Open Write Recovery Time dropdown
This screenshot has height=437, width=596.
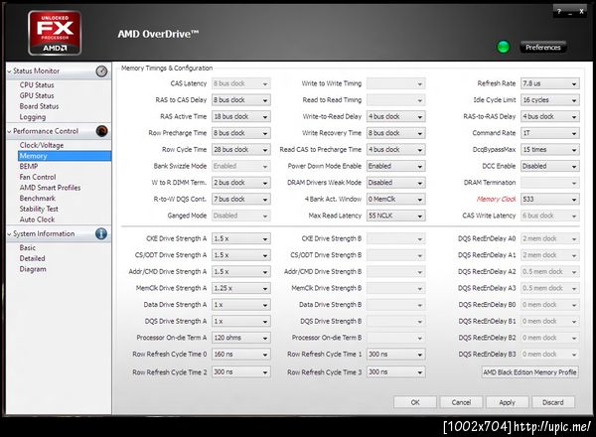[395, 133]
